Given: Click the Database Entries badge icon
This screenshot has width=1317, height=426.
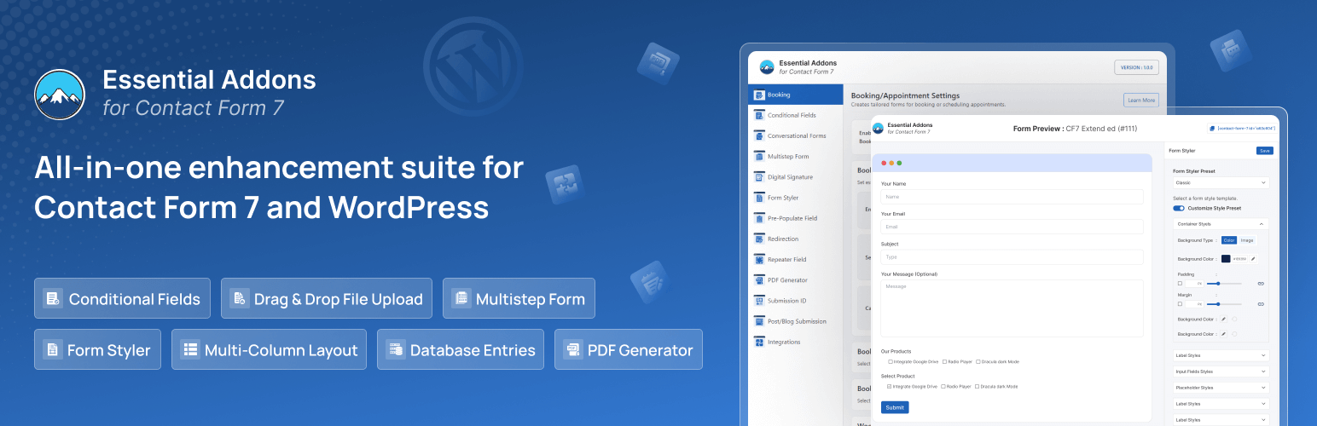Looking at the screenshot, I should click(394, 349).
